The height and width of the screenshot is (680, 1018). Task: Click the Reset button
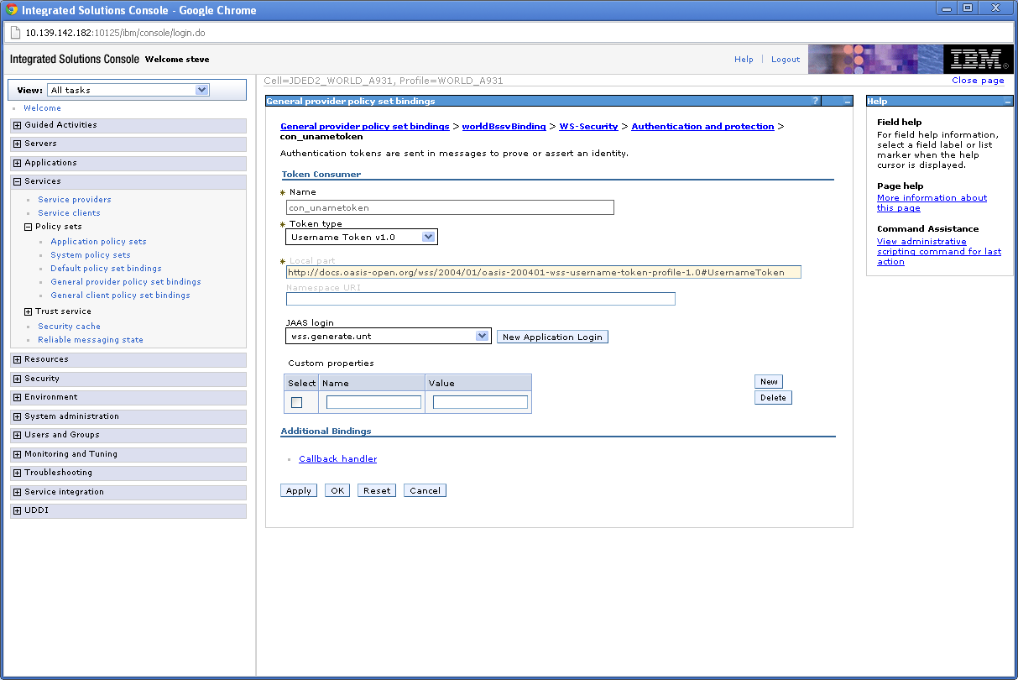point(377,490)
